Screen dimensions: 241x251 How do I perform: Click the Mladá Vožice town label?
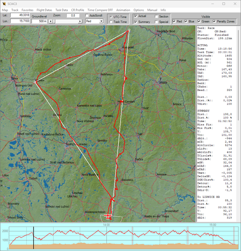pyautogui.click(x=43, y=50)
